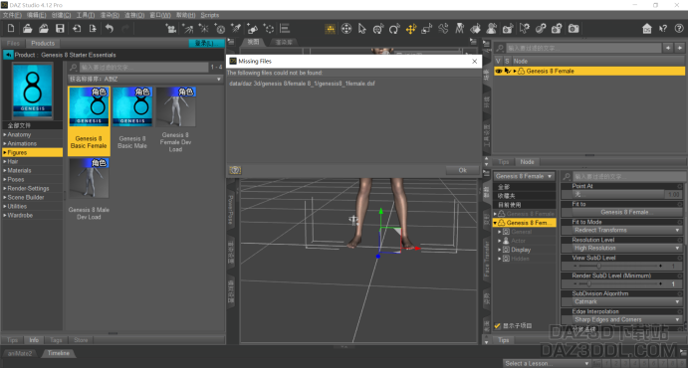This screenshot has width=688, height=368.
Task: Click the Render camera icon
Action: [x=573, y=29]
